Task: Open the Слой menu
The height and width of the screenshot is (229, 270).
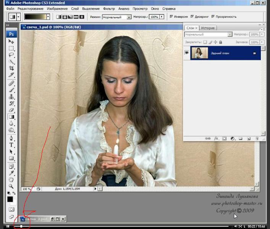Action: click(x=75, y=9)
